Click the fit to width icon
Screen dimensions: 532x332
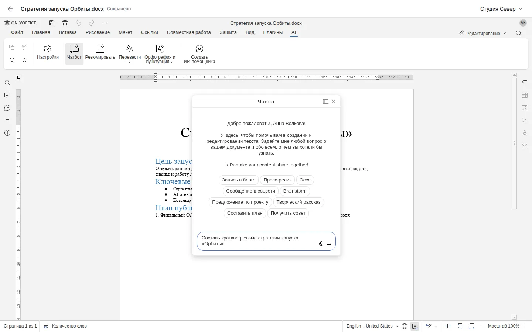point(472,326)
